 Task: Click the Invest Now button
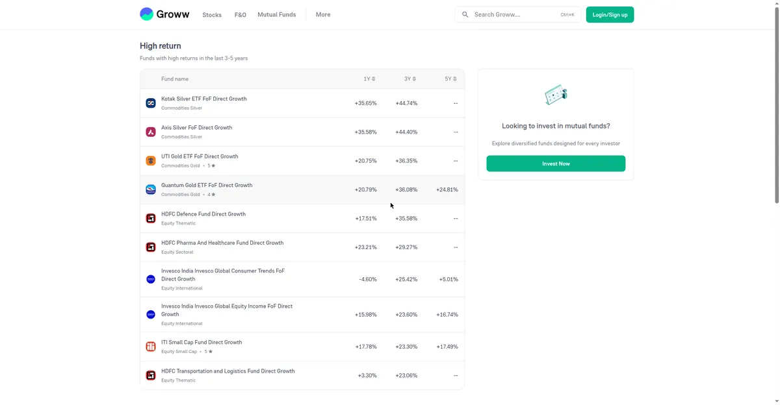coord(556,164)
